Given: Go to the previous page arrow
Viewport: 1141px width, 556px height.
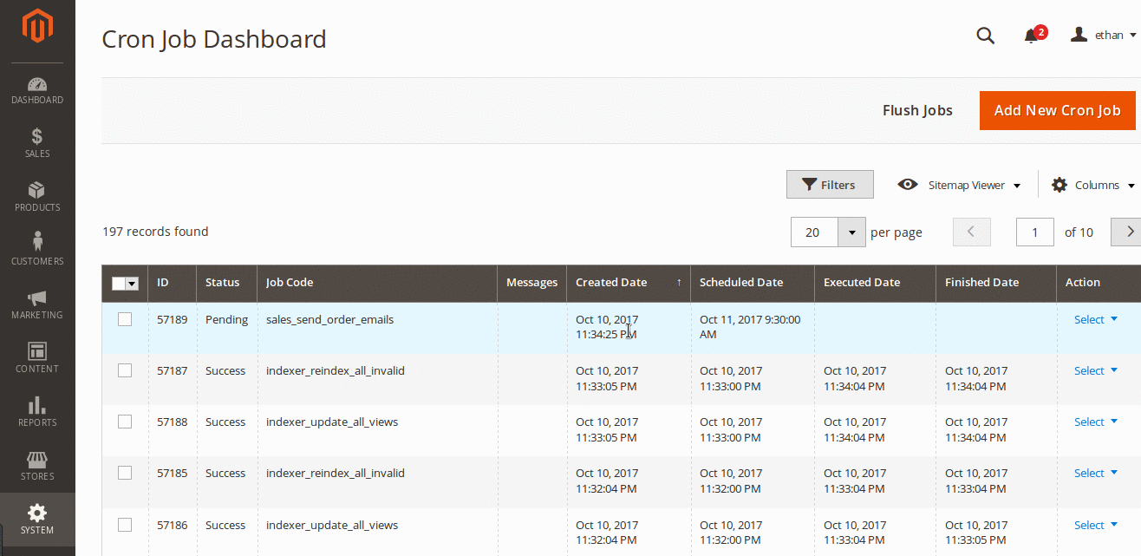Looking at the screenshot, I should (x=972, y=232).
